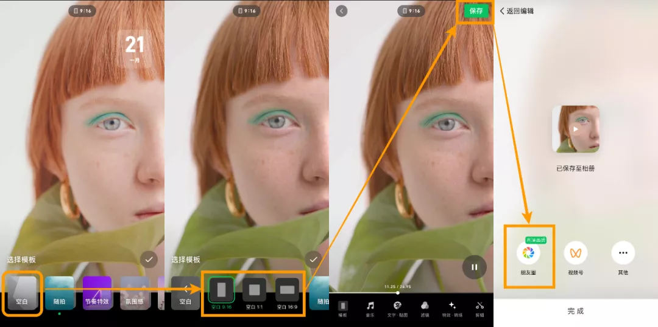Tap the green 保存 save button
Image resolution: width=658 pixels, height=327 pixels.
(x=476, y=11)
